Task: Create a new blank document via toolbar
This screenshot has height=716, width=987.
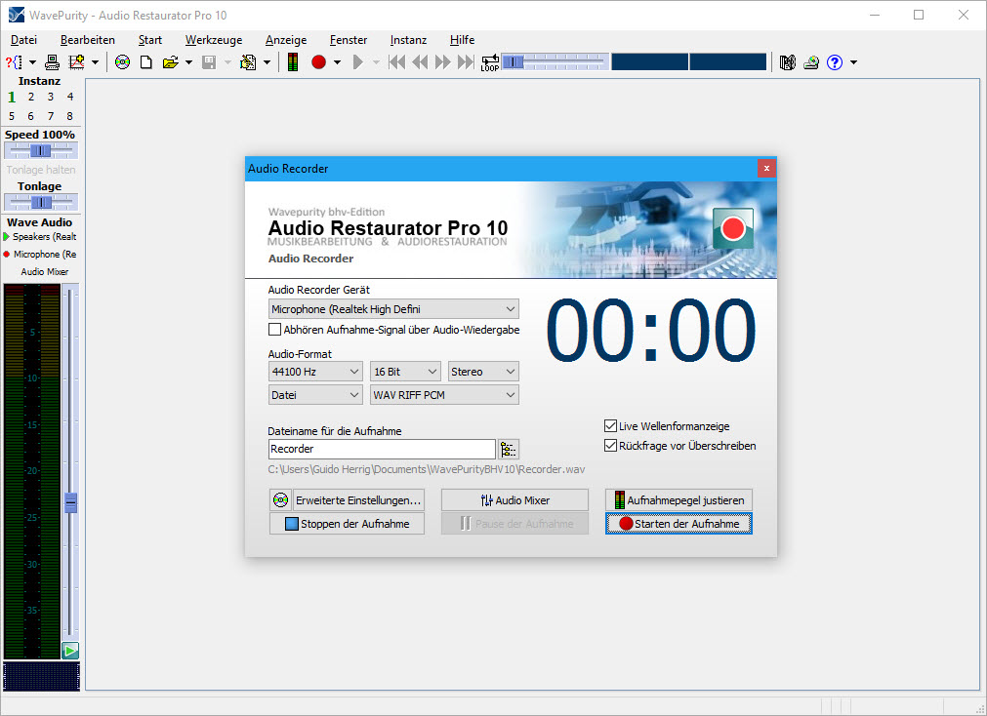Action: pos(146,62)
